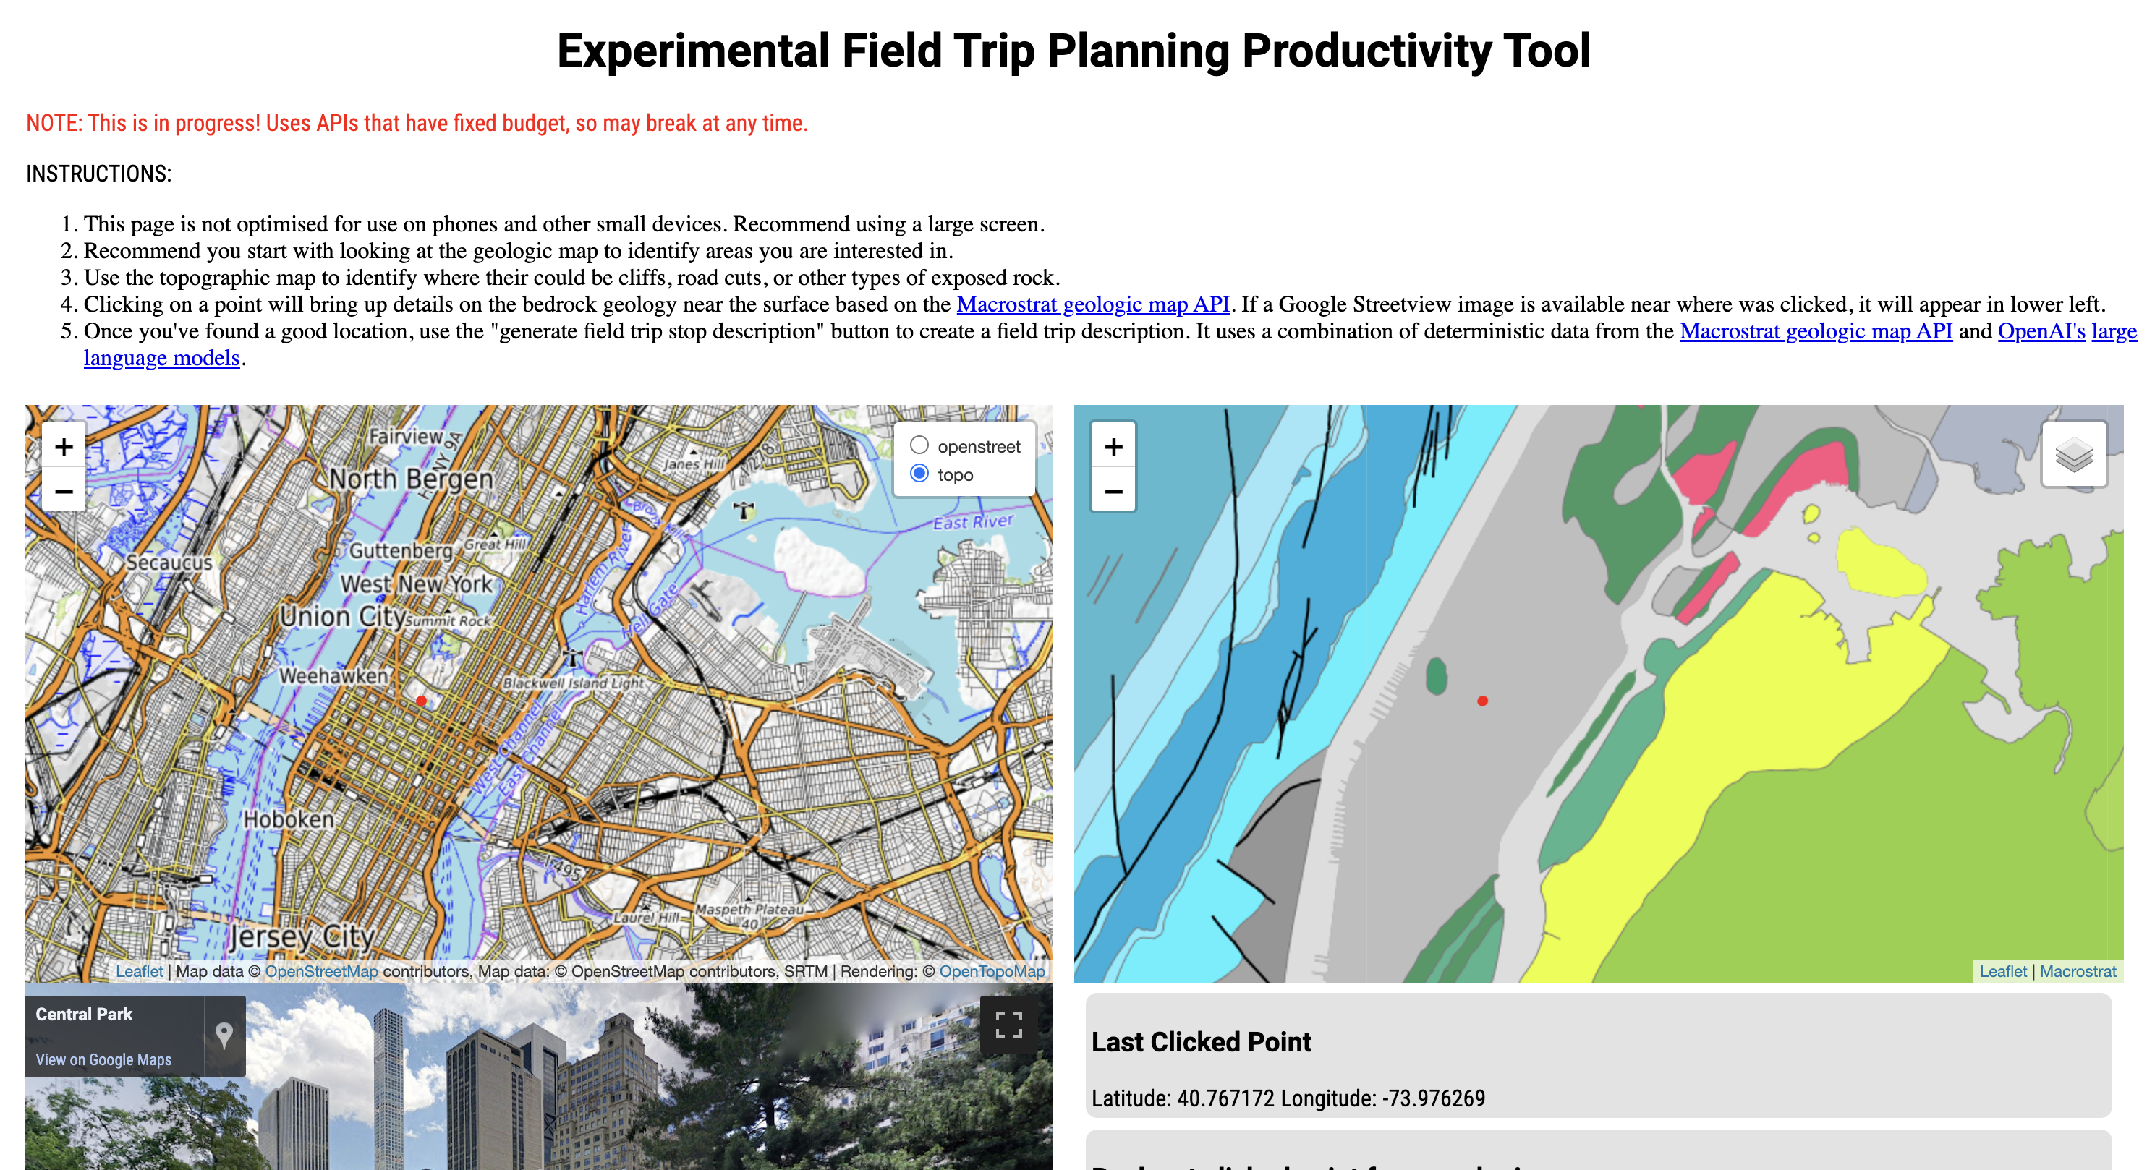Open the OpenAI's link in instructions
This screenshot has width=2147, height=1170.
click(2041, 332)
